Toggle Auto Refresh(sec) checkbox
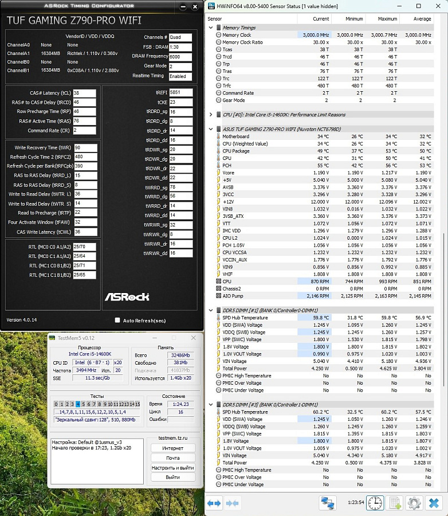The height and width of the screenshot is (516, 448). click(x=117, y=320)
